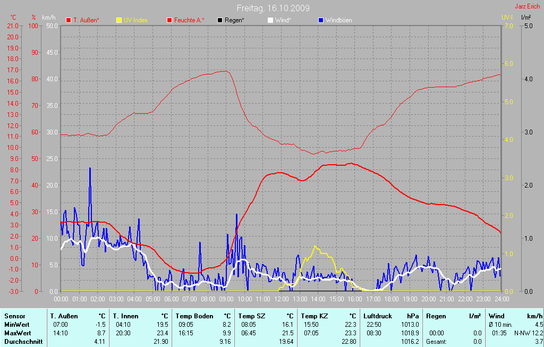Click the yellow UV Index legend swatch

119,20
